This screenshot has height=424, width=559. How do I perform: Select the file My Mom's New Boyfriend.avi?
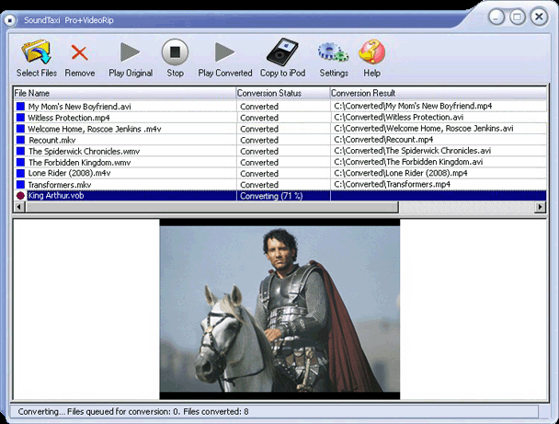coord(79,107)
